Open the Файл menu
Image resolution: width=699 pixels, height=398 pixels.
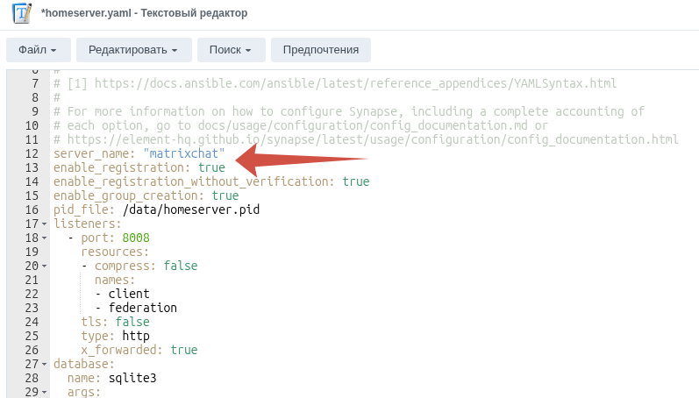[38, 50]
